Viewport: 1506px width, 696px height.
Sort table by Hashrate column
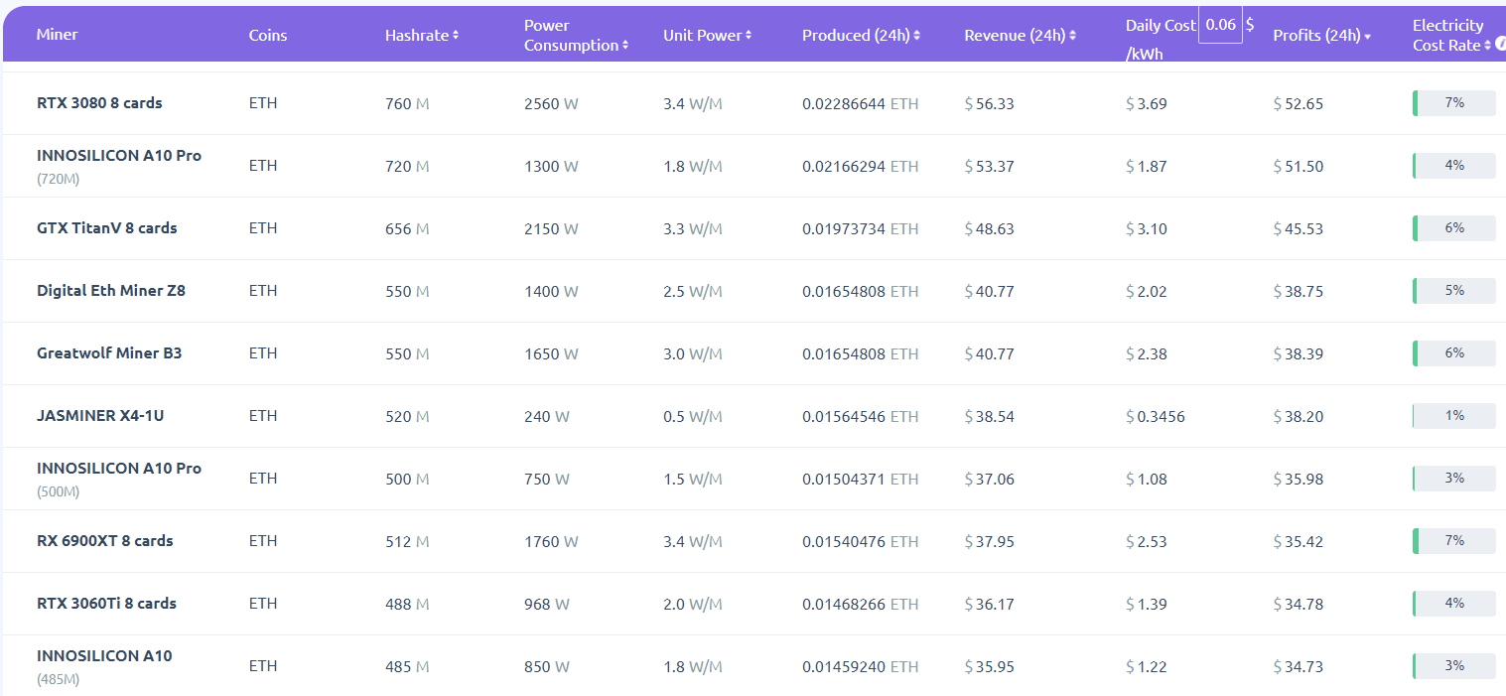tap(456, 36)
